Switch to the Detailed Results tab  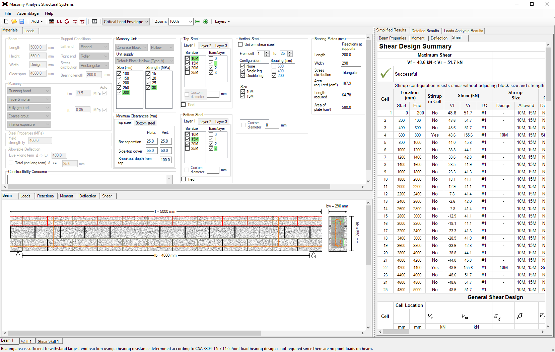click(425, 31)
